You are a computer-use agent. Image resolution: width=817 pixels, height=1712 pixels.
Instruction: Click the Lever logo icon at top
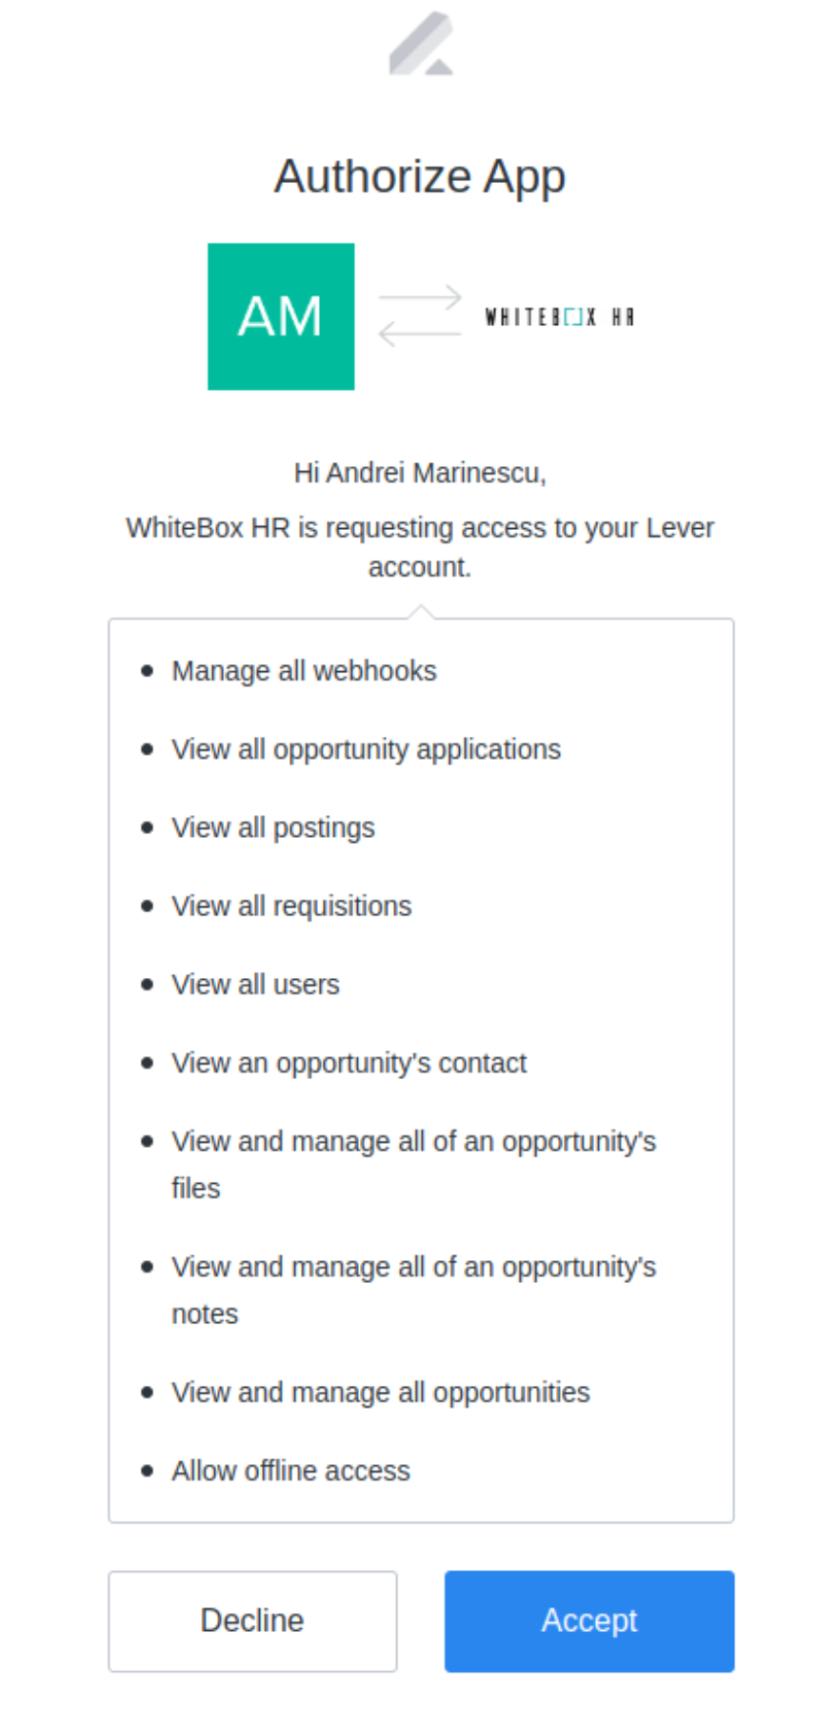coord(421,44)
